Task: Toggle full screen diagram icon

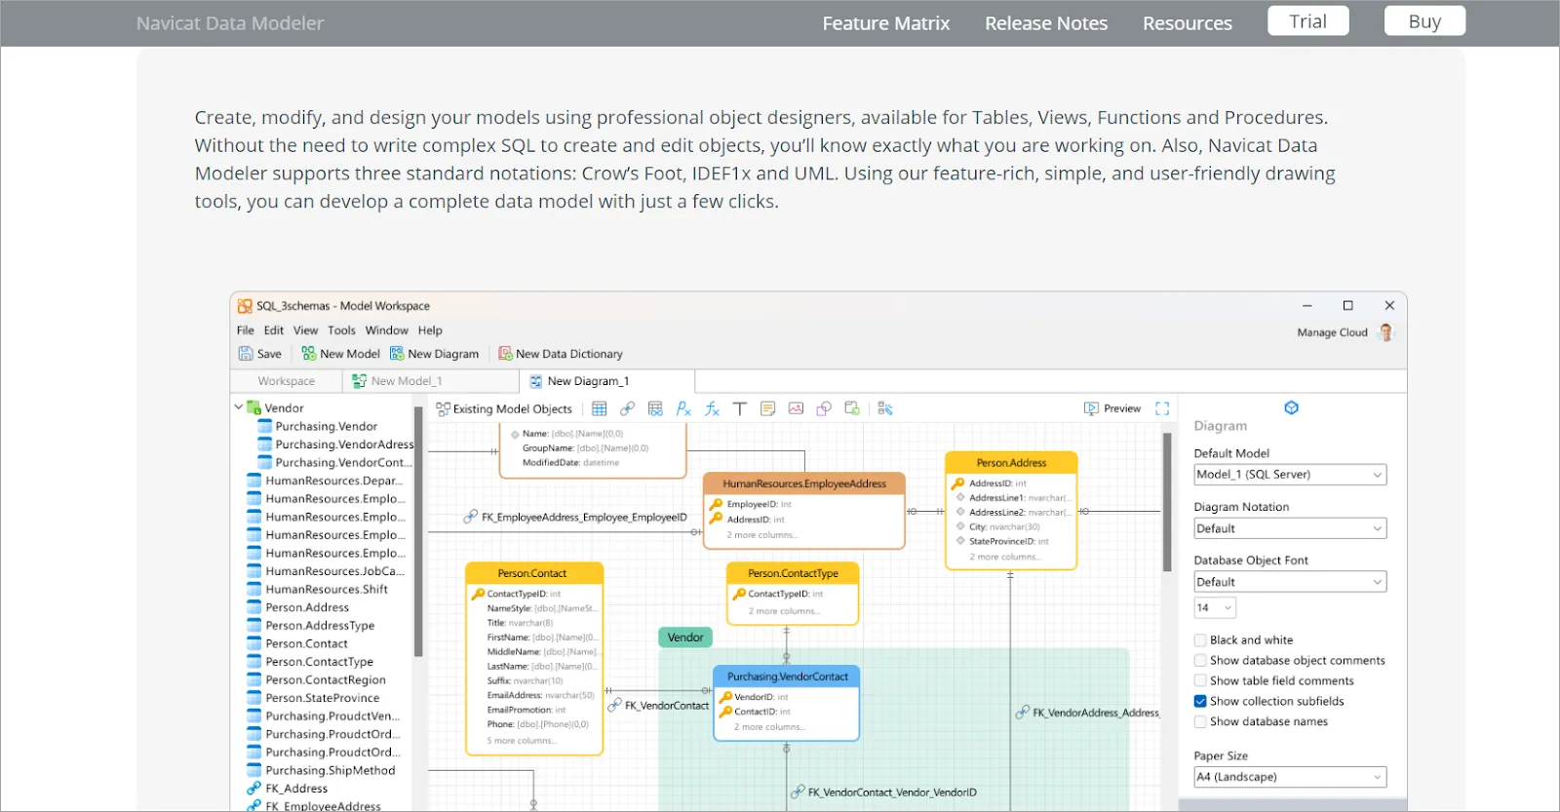Action: [1162, 409]
